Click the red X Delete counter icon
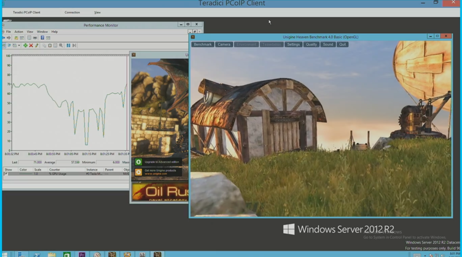 (31, 46)
